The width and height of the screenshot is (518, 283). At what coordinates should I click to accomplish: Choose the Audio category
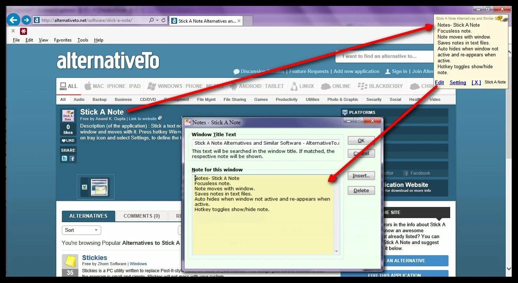pyautogui.click(x=79, y=99)
